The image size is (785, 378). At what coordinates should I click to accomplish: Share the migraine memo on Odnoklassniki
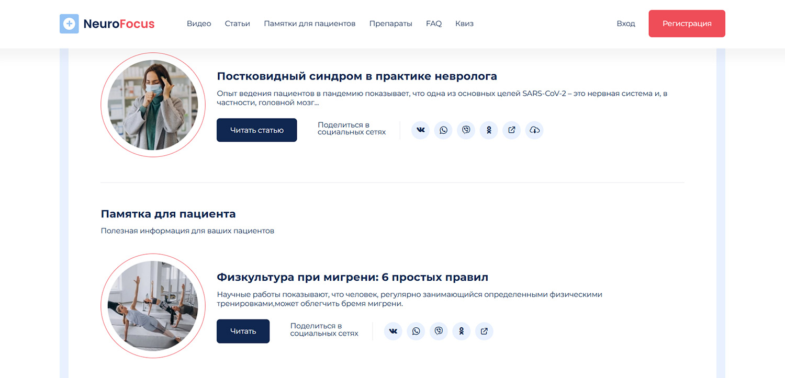(462, 331)
